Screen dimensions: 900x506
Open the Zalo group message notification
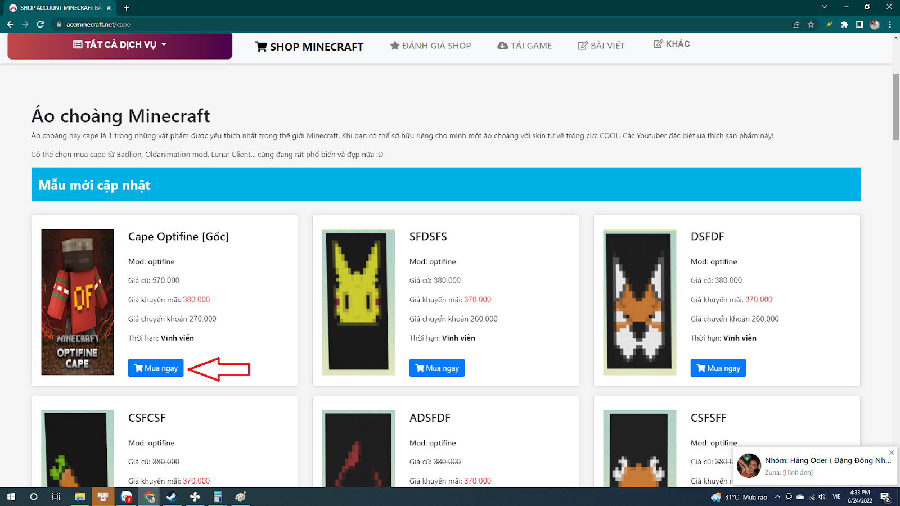(x=815, y=466)
